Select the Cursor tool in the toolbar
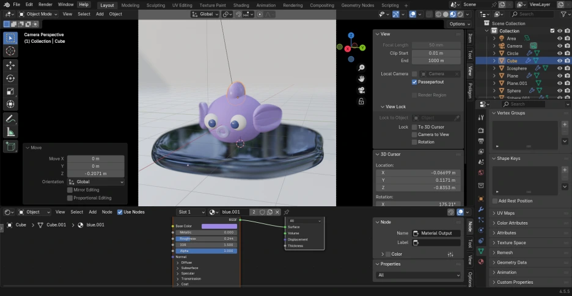This screenshot has height=296, width=572. point(10,51)
